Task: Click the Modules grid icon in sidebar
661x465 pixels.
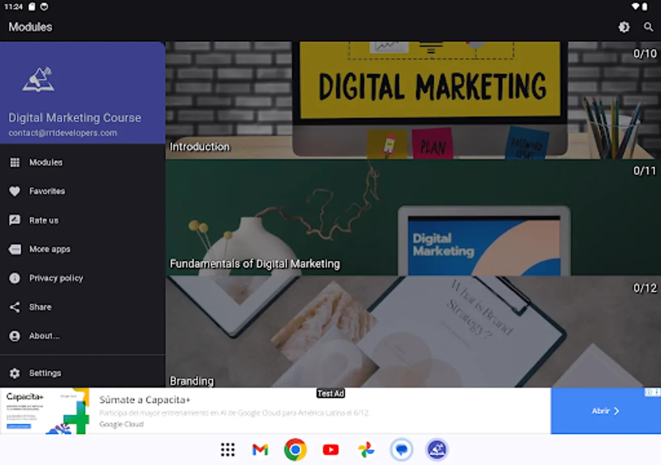Action: (x=15, y=162)
